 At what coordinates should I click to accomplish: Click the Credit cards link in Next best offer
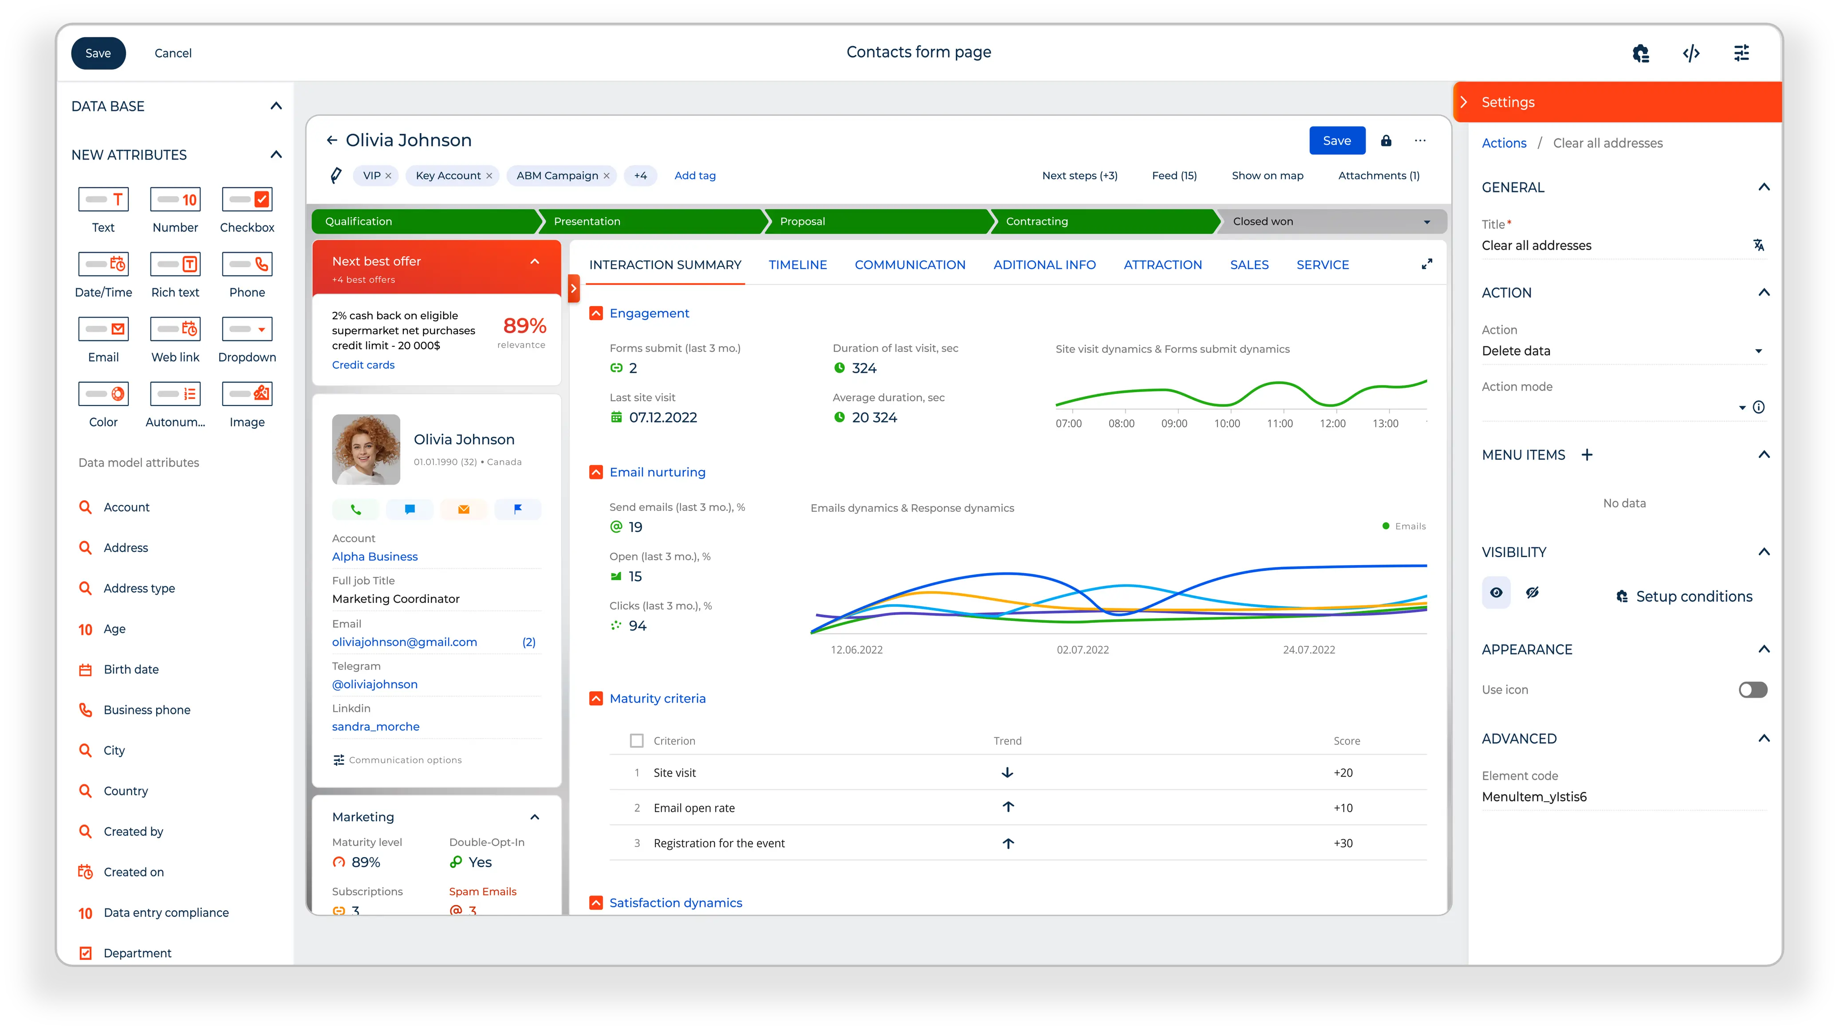click(x=363, y=365)
